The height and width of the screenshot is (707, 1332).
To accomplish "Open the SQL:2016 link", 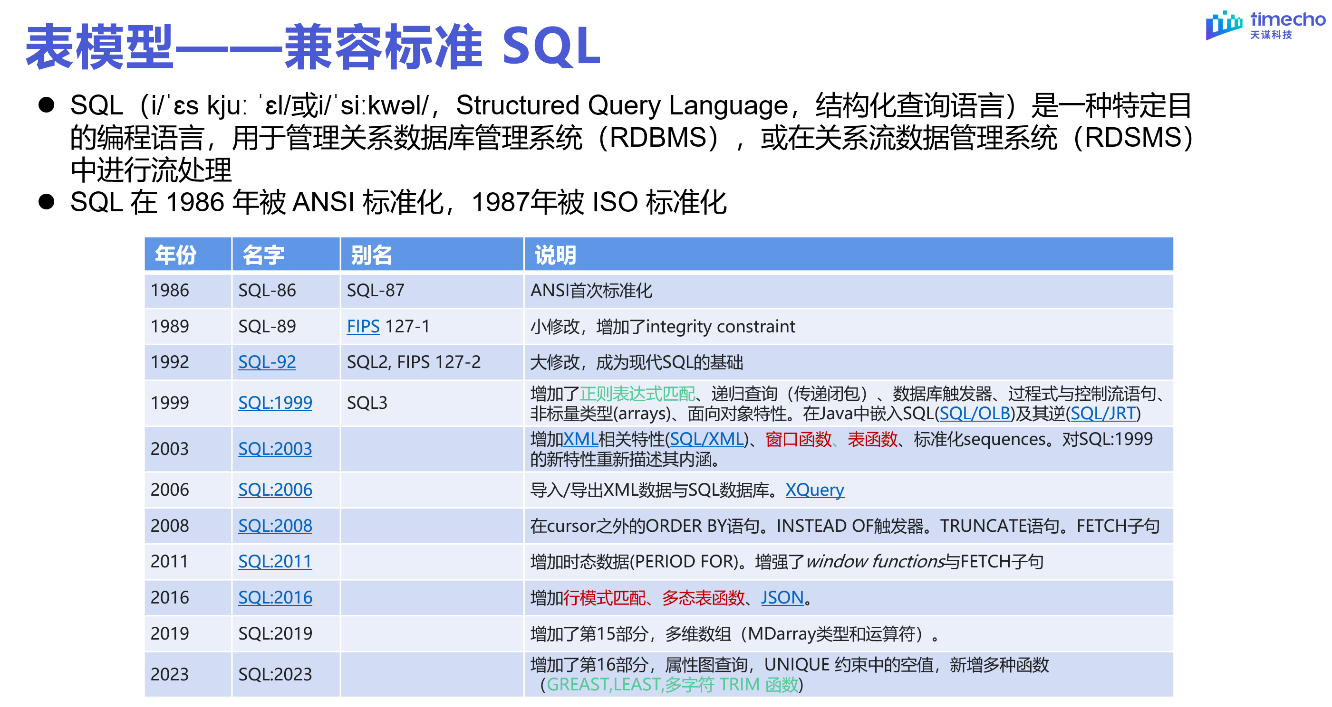I will [275, 597].
